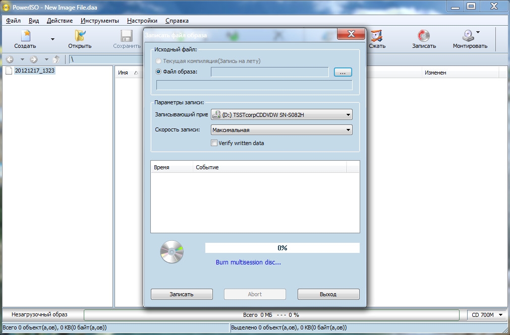Open the Справка menu
This screenshot has width=510, height=335.
(177, 21)
